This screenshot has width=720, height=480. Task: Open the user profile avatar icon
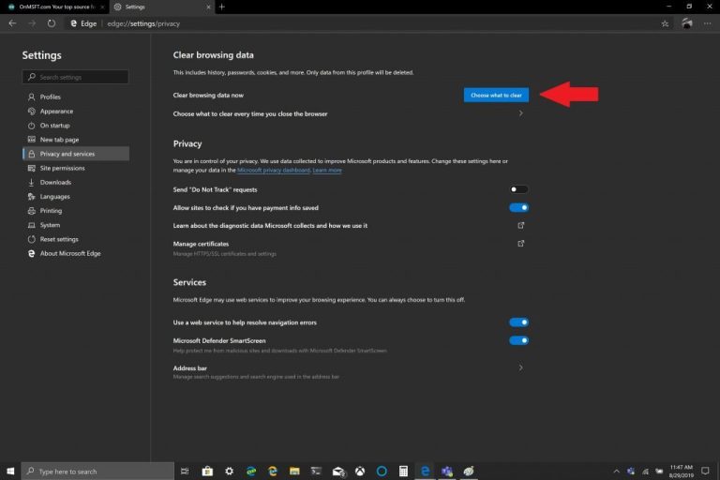click(687, 23)
